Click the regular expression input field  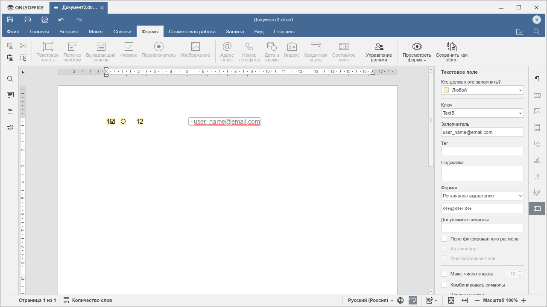click(x=482, y=209)
